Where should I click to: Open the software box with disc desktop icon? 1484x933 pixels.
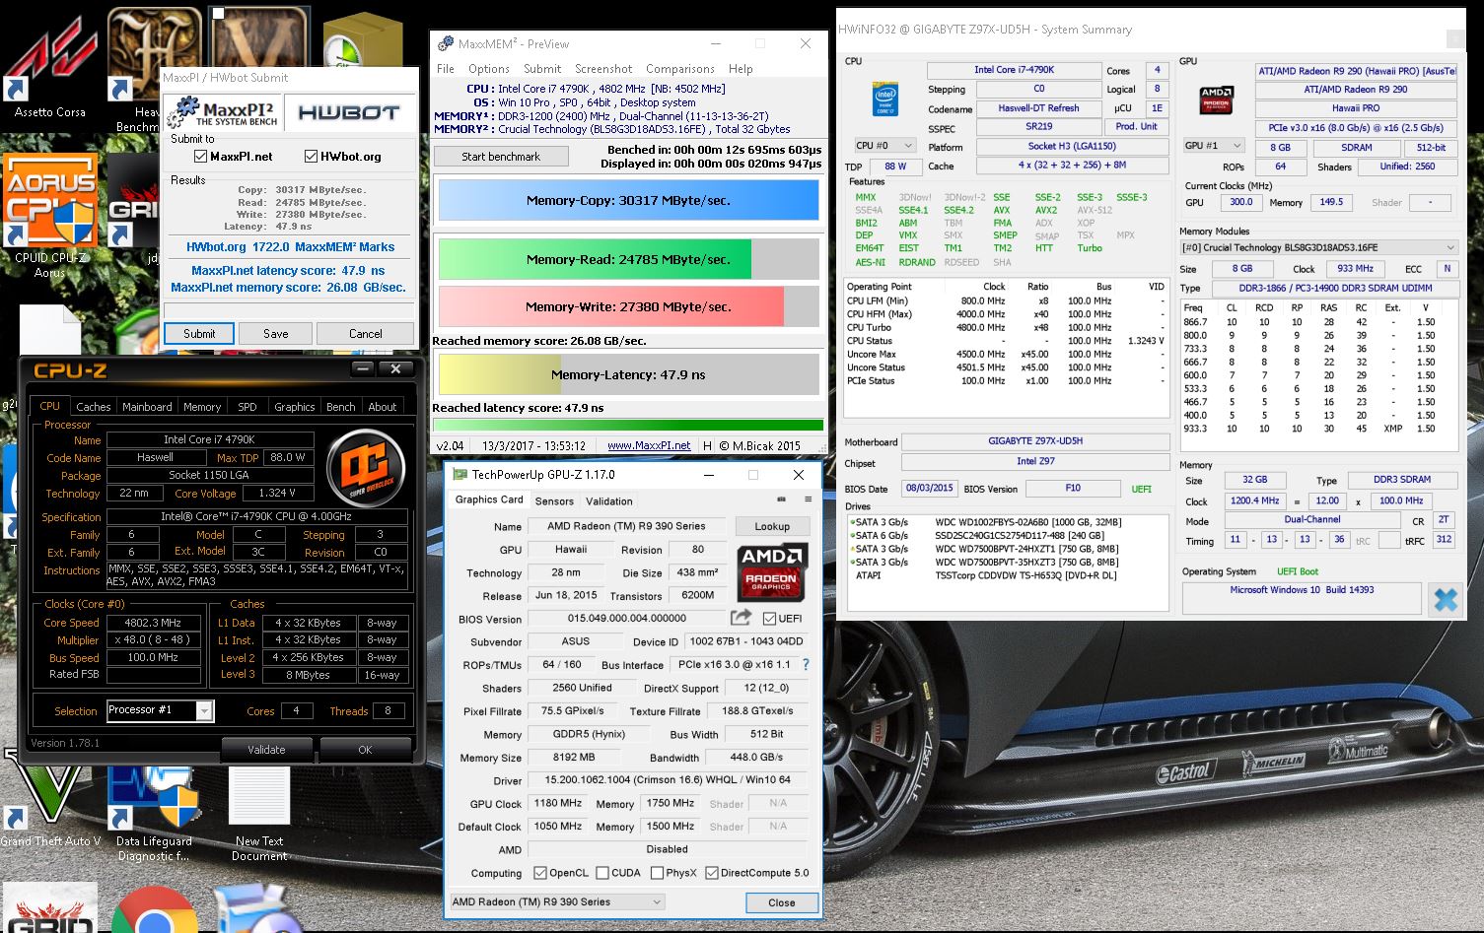pos(258,908)
